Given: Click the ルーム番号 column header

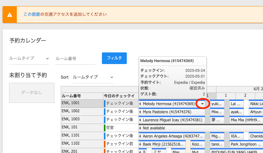Looking at the screenshot, I should 82,96.
